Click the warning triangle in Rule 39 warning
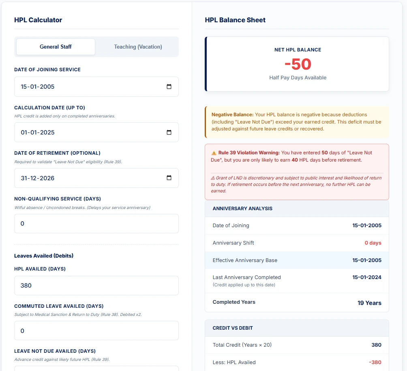 pyautogui.click(x=213, y=152)
